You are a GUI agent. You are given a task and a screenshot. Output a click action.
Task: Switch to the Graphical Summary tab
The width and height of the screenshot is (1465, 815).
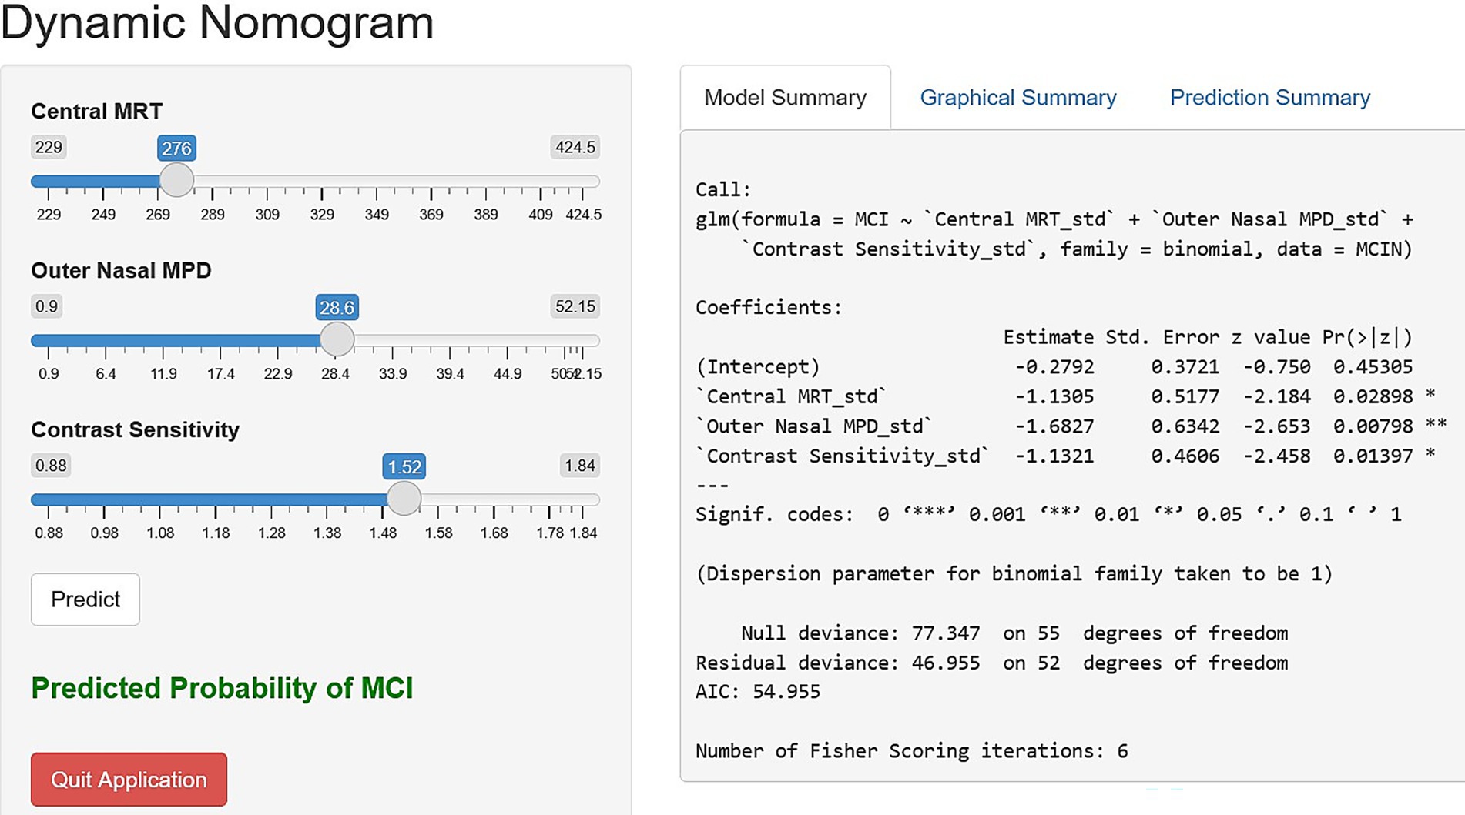[1017, 98]
